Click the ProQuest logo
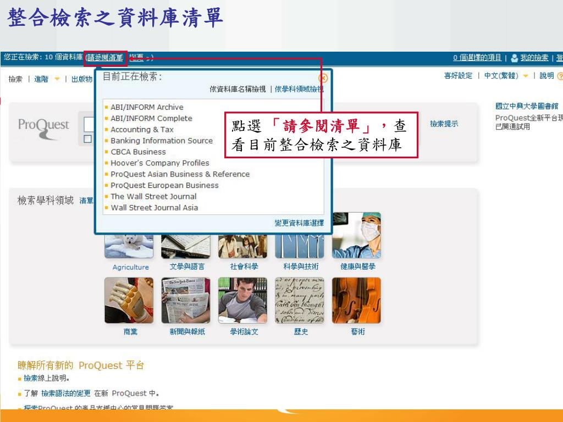The width and height of the screenshot is (563, 422). pos(43,128)
